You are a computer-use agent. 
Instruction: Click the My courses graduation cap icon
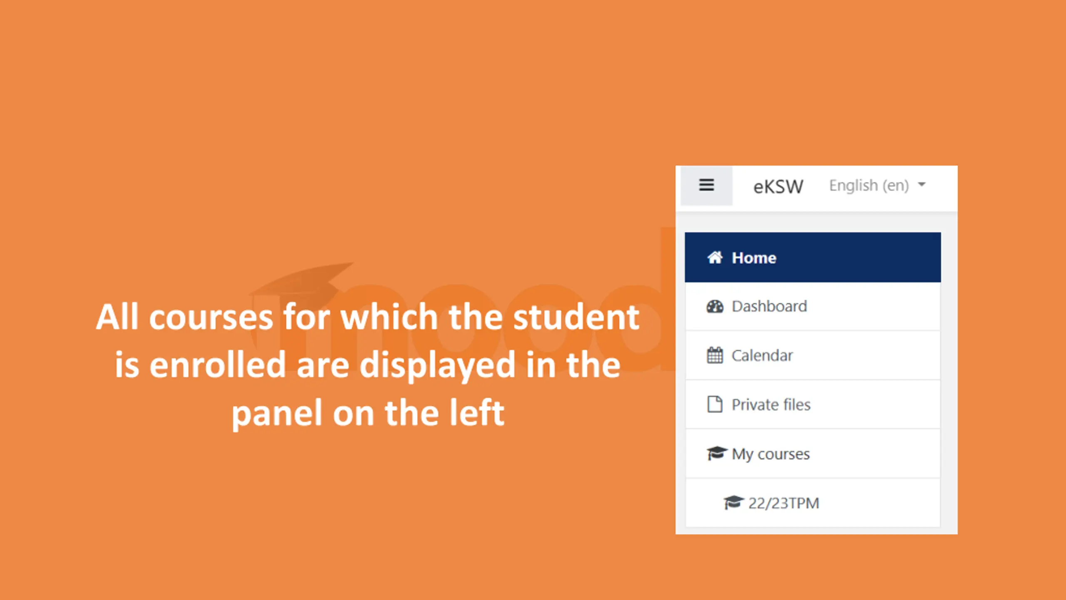point(716,453)
